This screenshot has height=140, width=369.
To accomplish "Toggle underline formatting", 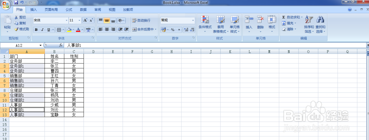I will [x=49, y=30].
